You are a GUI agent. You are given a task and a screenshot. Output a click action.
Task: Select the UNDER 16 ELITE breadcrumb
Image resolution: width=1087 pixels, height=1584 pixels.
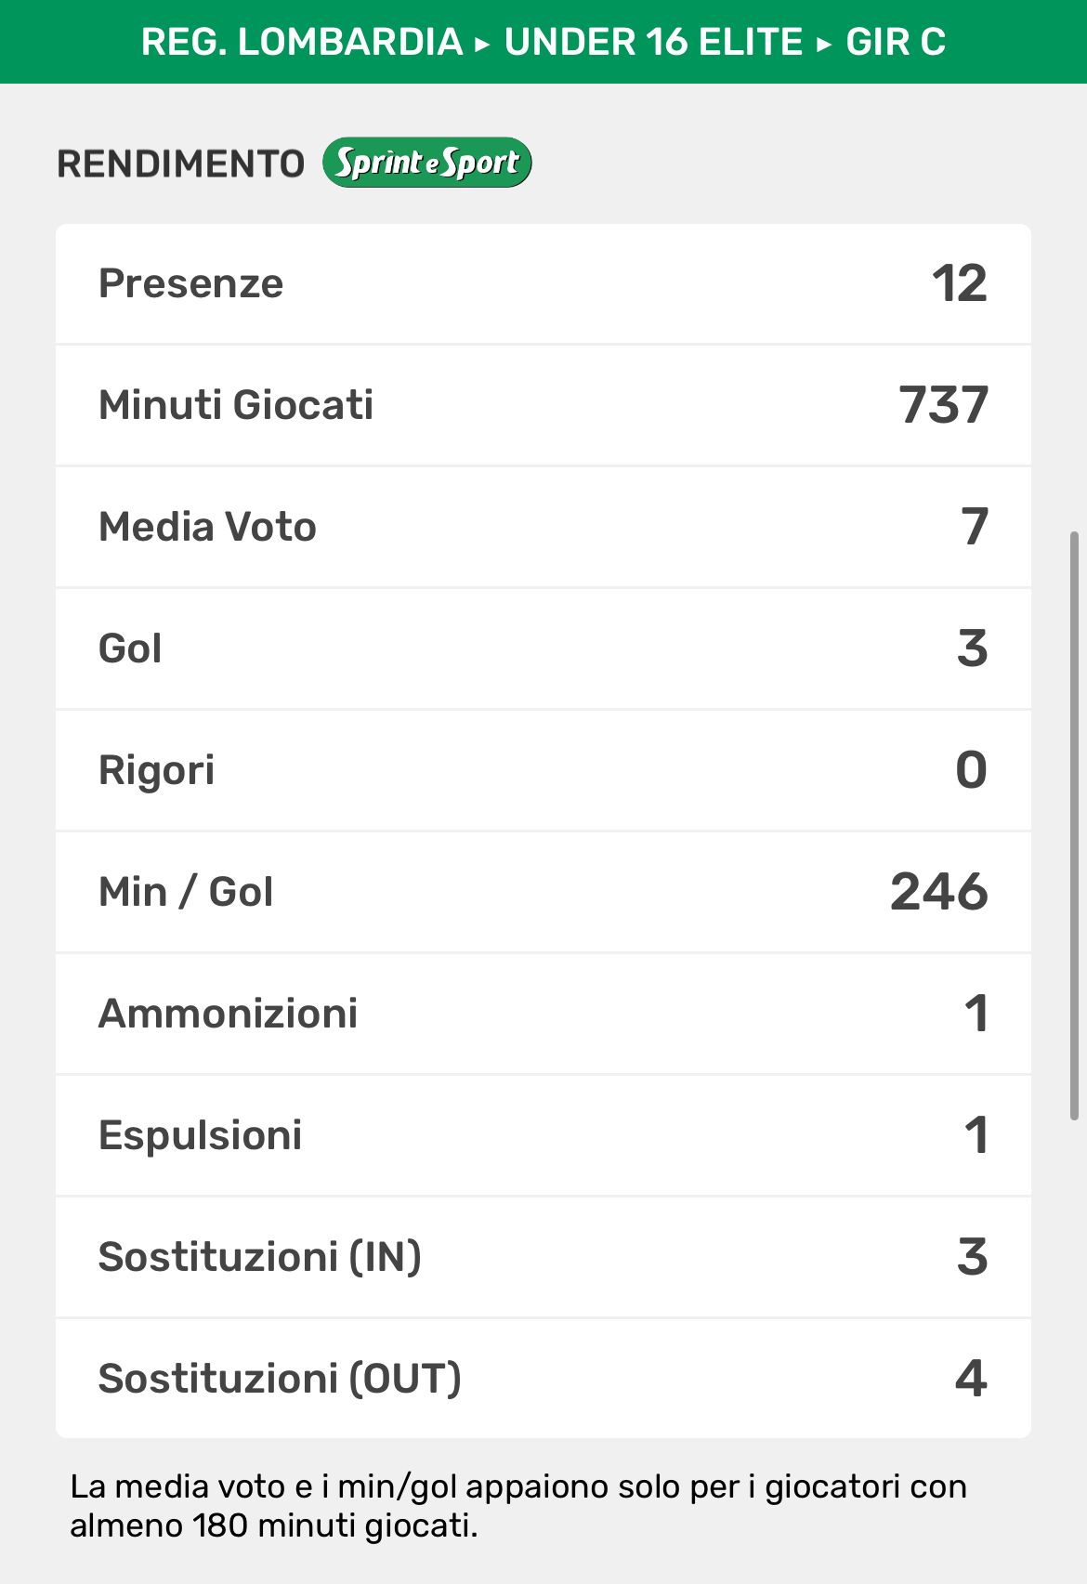click(653, 42)
